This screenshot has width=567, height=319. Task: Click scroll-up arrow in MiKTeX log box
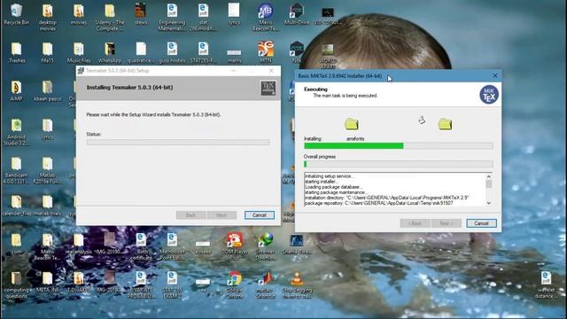coord(489,176)
